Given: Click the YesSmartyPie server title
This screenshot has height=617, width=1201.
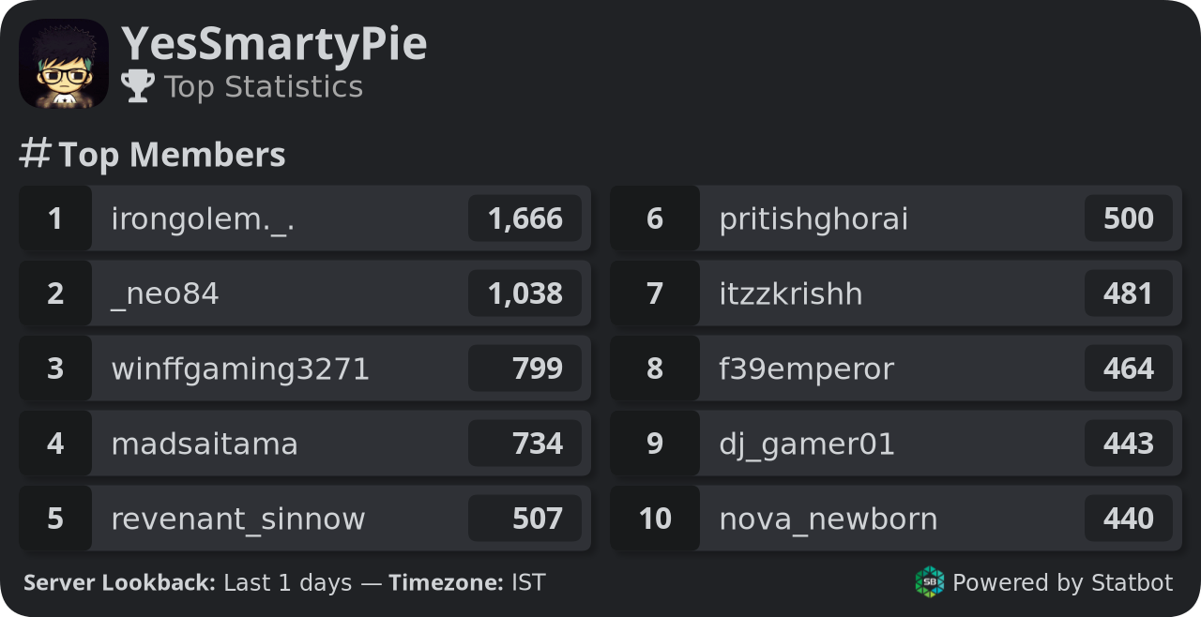Looking at the screenshot, I should pos(274,43).
